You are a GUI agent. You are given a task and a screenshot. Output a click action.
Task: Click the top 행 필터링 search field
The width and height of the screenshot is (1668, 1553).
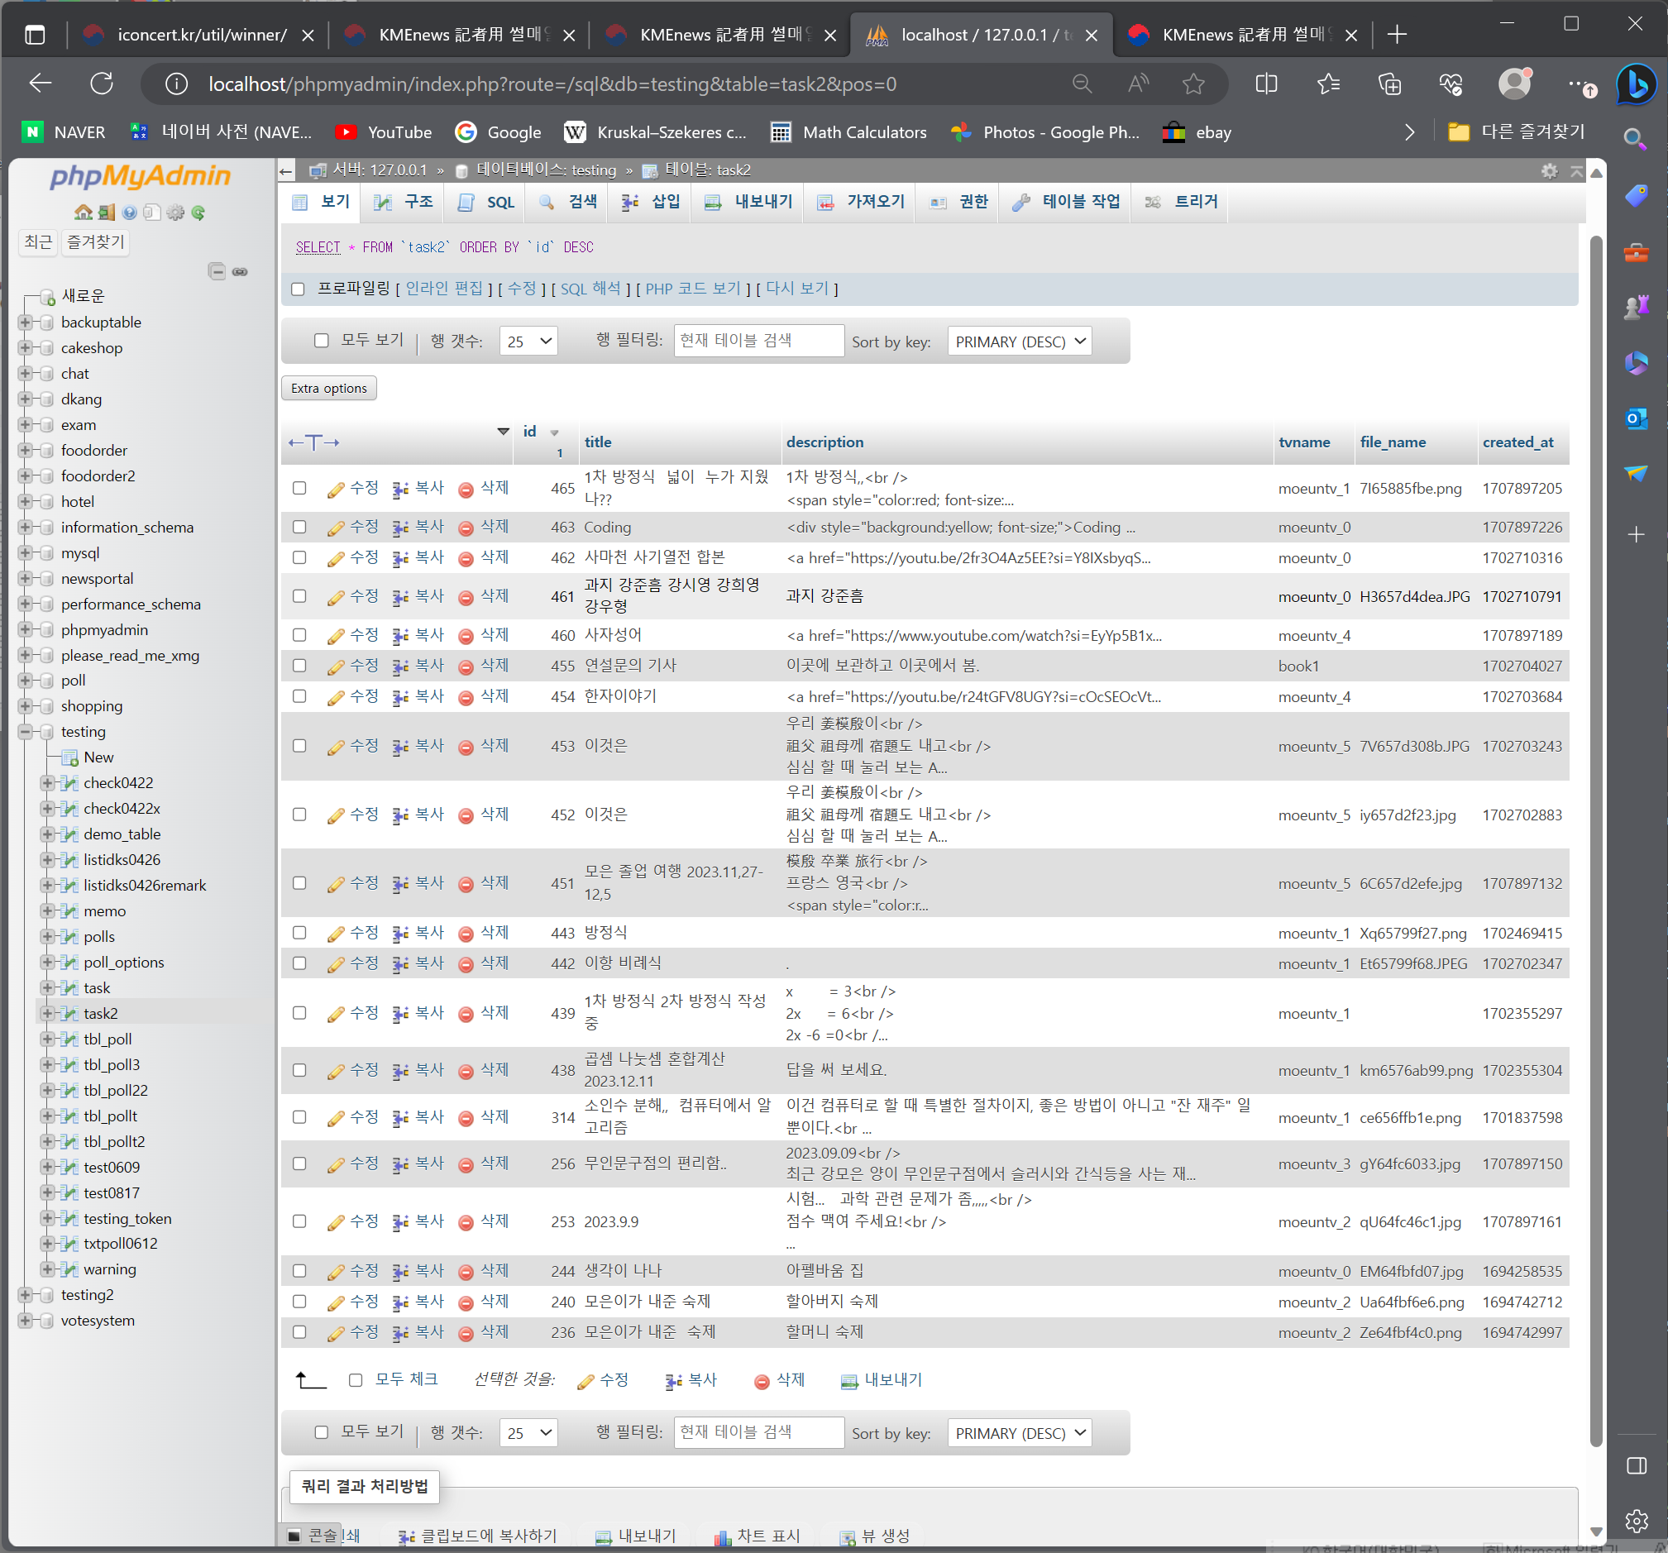coord(758,341)
